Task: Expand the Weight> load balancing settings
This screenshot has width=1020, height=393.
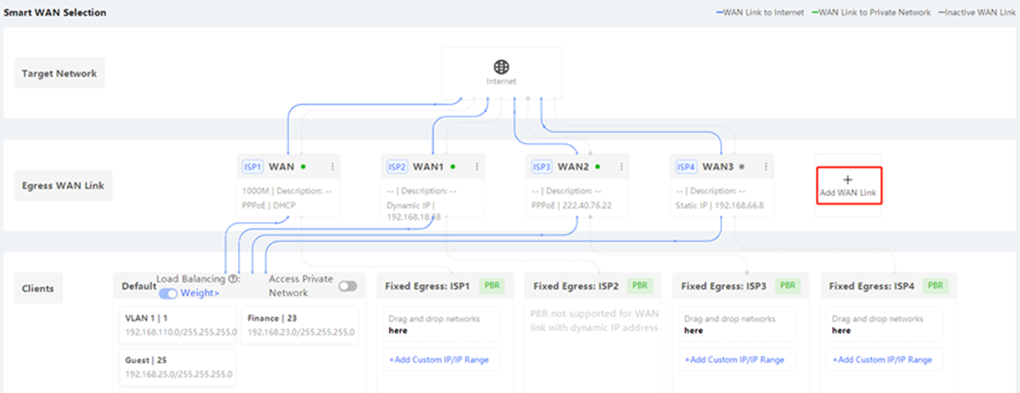Action: point(200,293)
